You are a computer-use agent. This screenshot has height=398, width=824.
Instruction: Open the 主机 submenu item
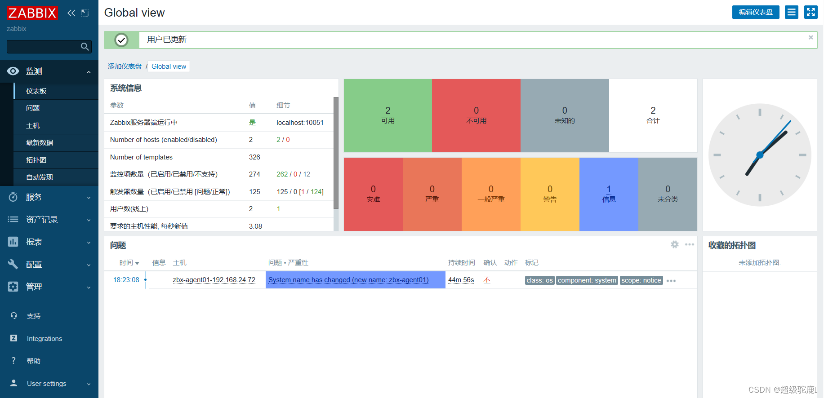click(x=56, y=126)
